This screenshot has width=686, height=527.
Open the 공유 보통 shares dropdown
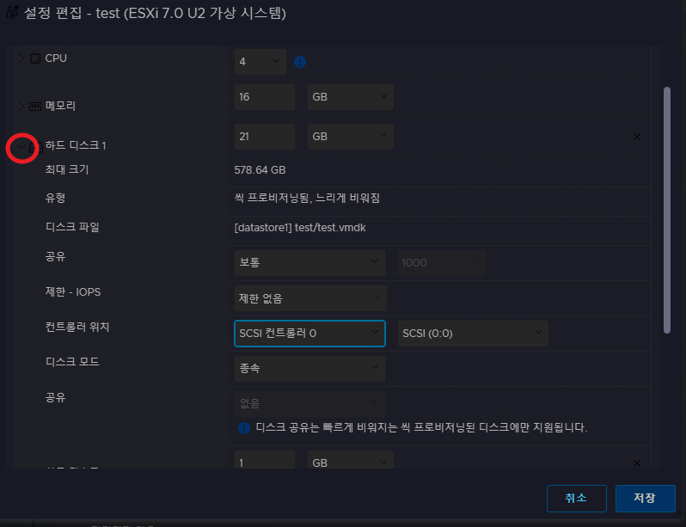coord(309,262)
